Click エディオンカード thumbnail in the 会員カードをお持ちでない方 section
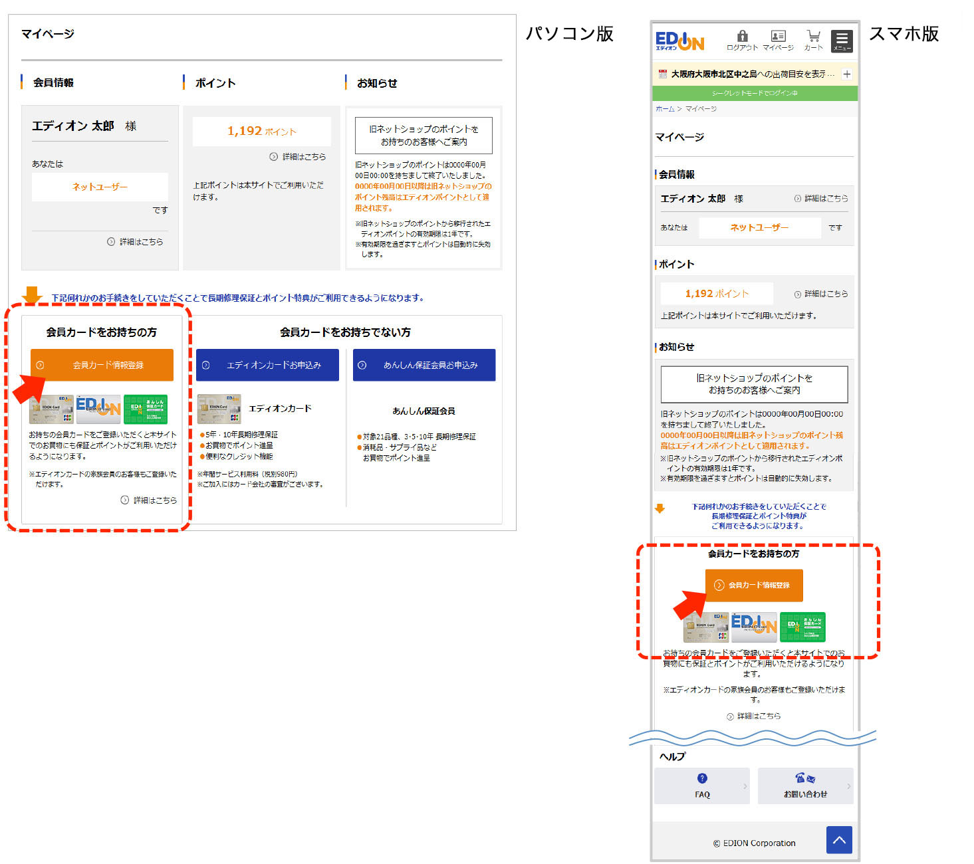The height and width of the screenshot is (864, 974). [219, 409]
